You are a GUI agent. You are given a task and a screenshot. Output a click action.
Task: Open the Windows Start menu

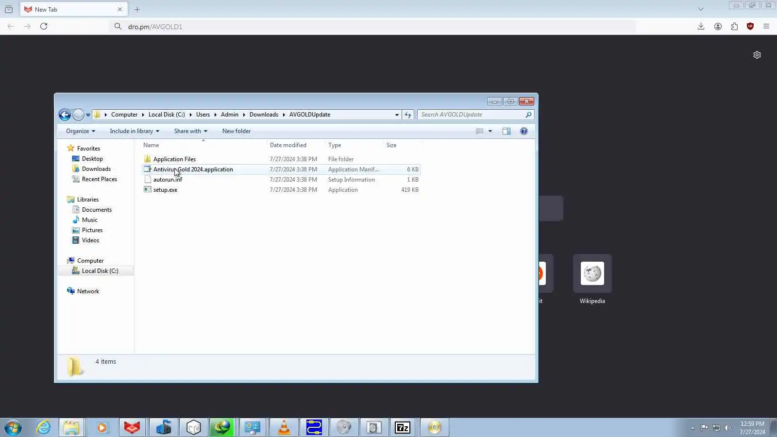click(13, 428)
